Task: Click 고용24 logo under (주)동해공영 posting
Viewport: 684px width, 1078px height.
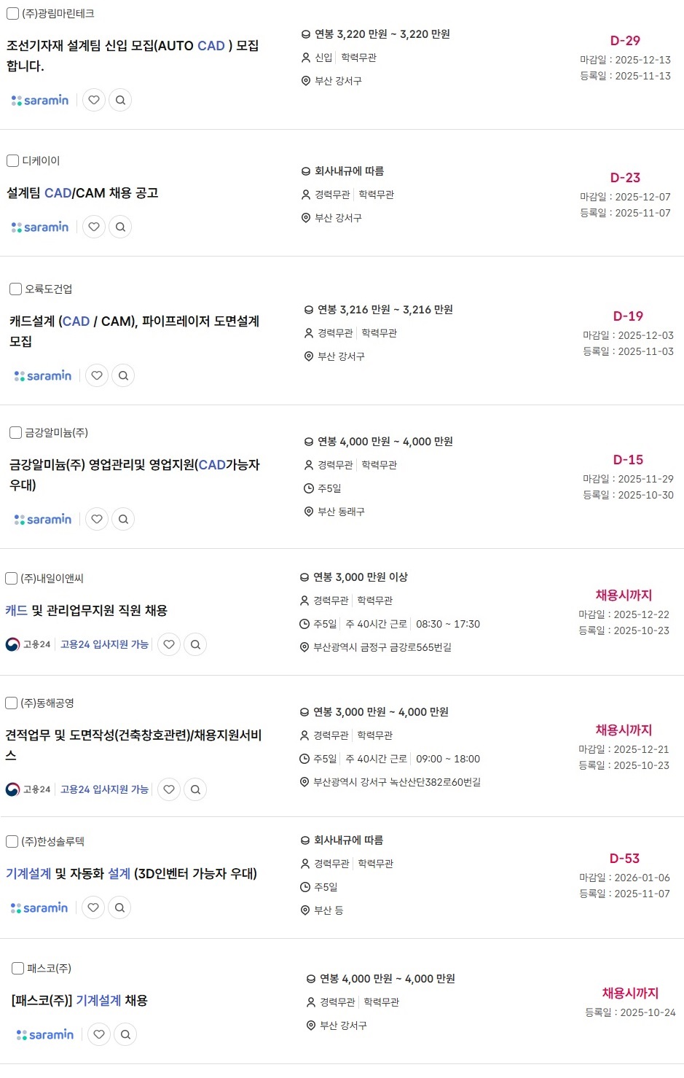Action: 28,789
